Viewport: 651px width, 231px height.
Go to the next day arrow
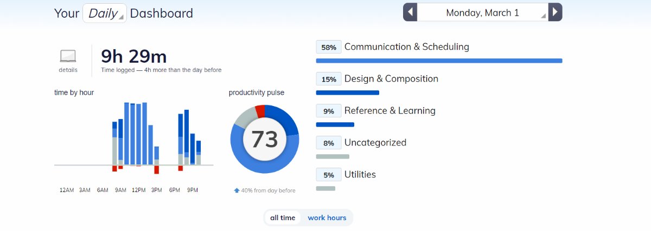point(555,12)
